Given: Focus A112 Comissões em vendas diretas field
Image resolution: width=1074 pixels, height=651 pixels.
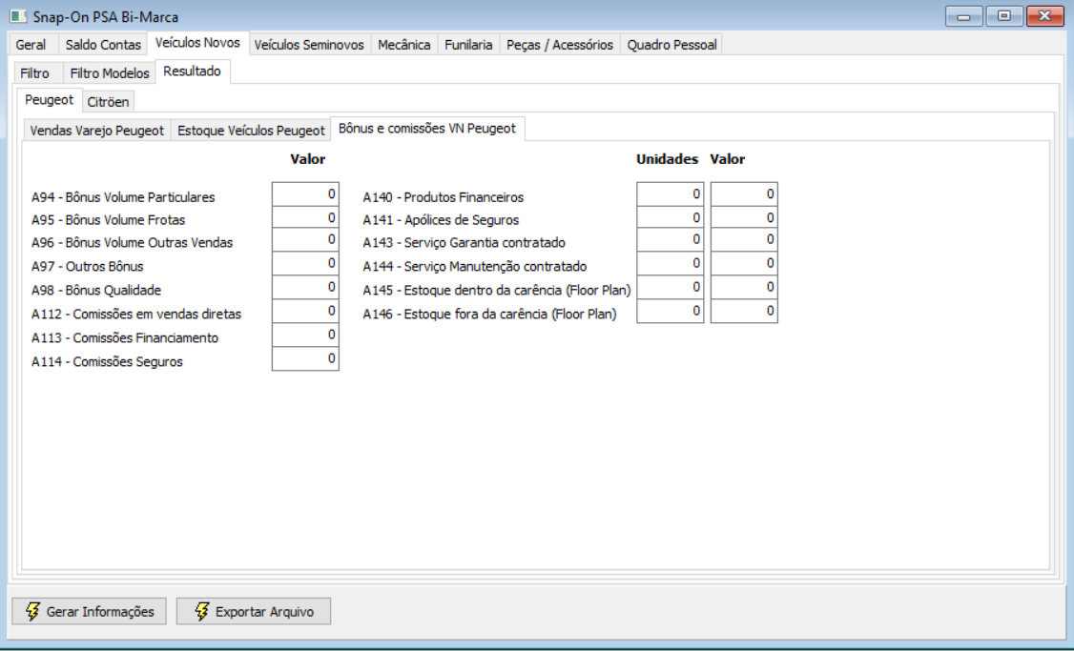Looking at the screenshot, I should [x=305, y=312].
